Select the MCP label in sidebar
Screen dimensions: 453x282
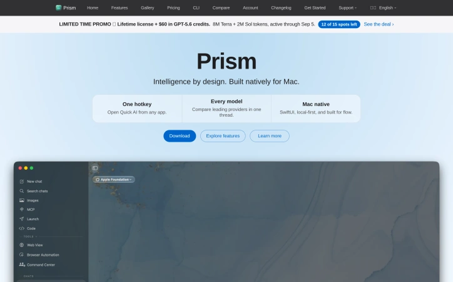(31, 210)
